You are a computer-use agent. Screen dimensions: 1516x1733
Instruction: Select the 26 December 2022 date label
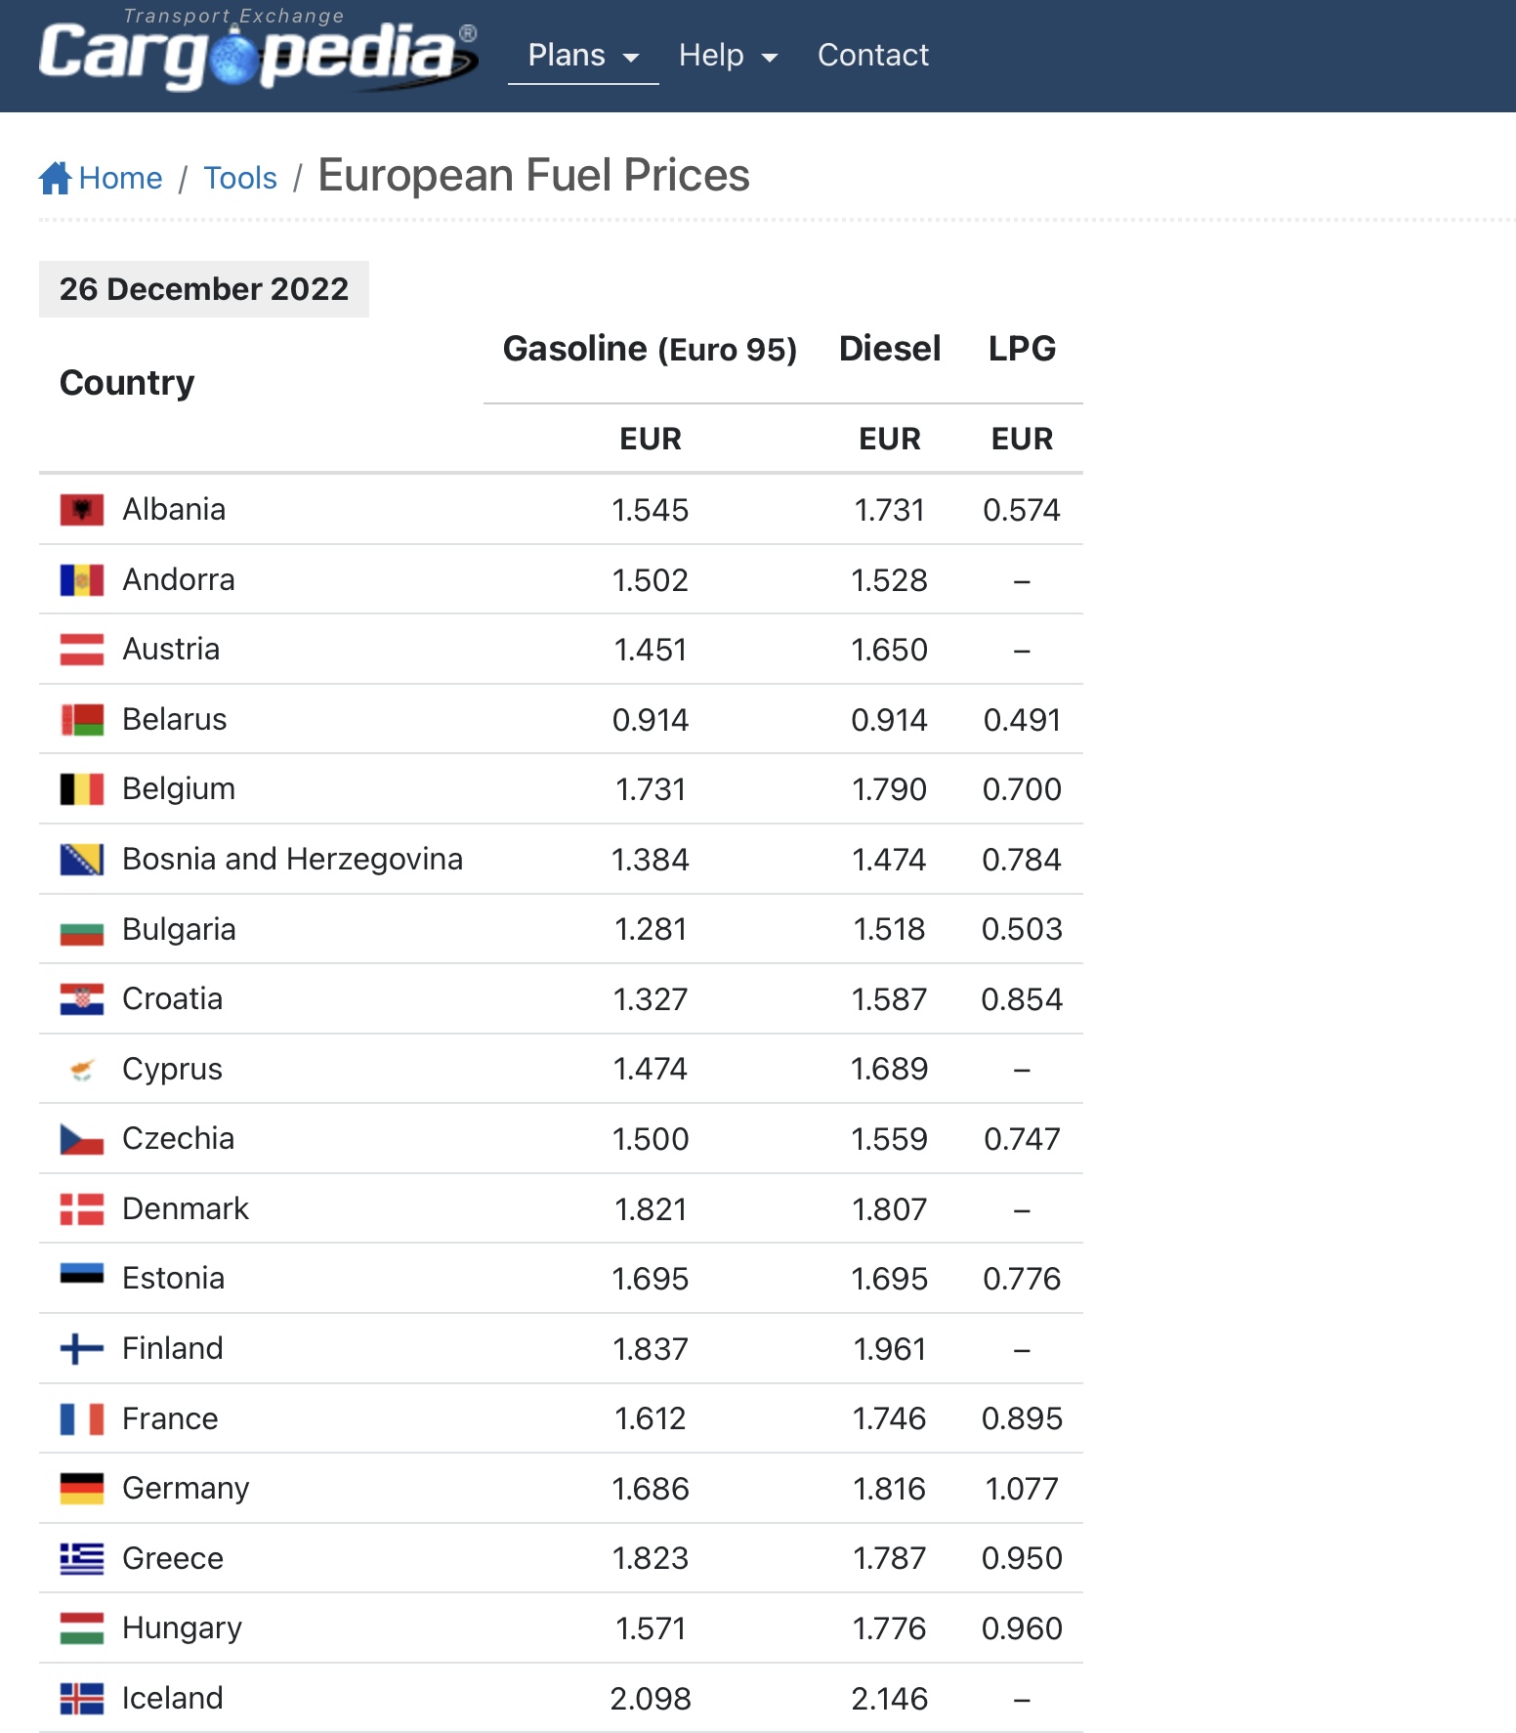[x=204, y=289]
